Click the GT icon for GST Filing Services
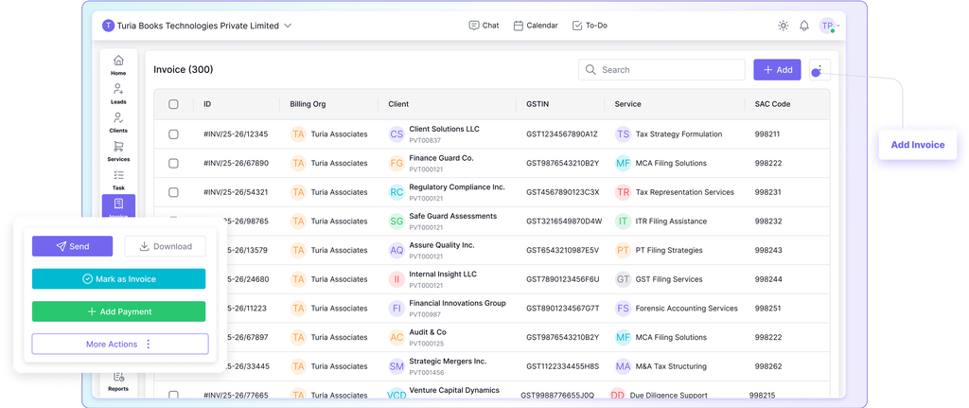The image size is (969, 408). pos(623,279)
